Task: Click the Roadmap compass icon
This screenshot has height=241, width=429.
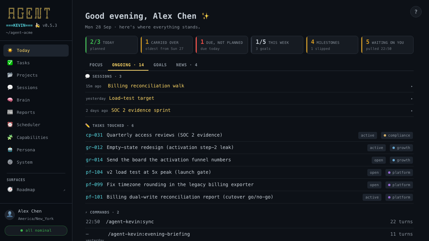Action: 10,189
